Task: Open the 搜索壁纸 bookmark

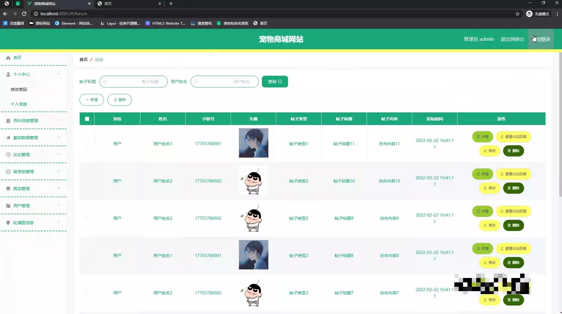Action: click(x=201, y=23)
